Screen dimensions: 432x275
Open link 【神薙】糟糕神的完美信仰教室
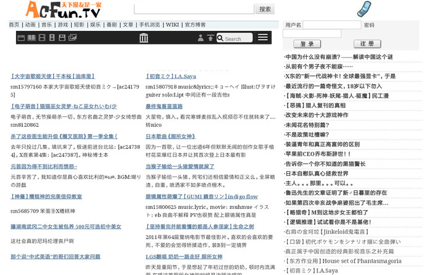click(46, 197)
